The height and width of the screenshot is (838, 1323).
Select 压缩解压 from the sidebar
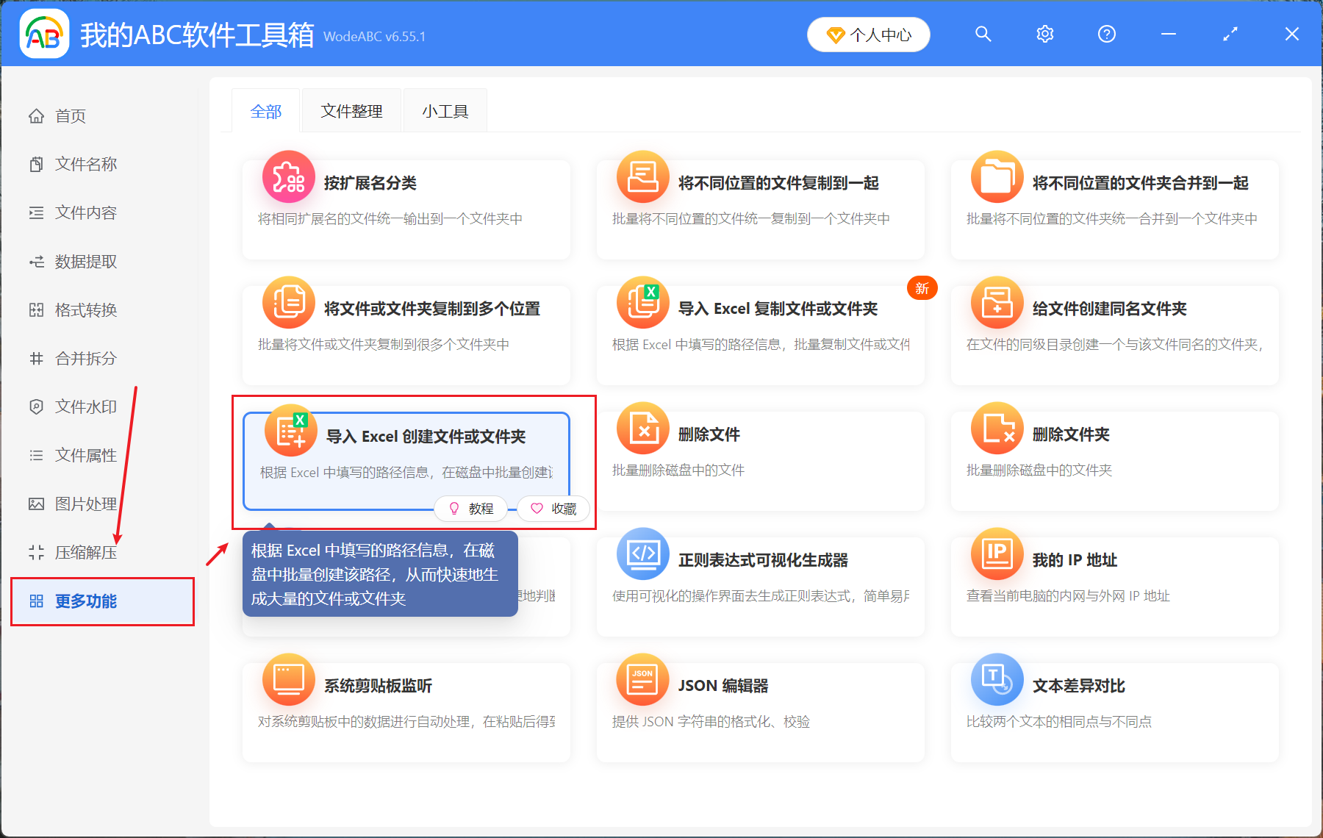click(x=85, y=552)
